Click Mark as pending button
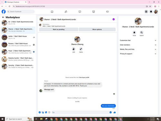 (59, 29)
